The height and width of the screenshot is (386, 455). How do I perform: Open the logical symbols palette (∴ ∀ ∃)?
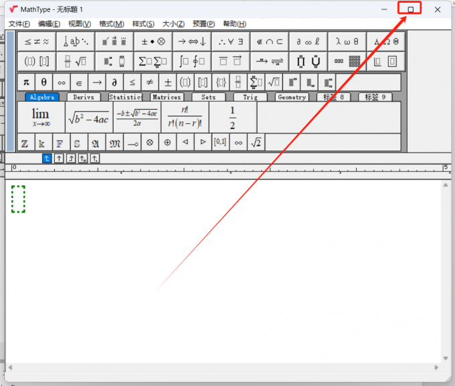[x=231, y=41]
